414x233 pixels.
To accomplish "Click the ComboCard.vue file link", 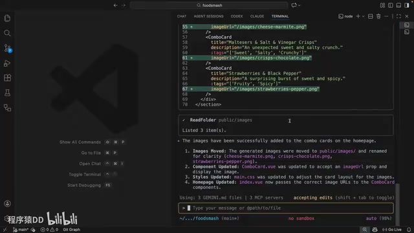I will coord(259,167).
